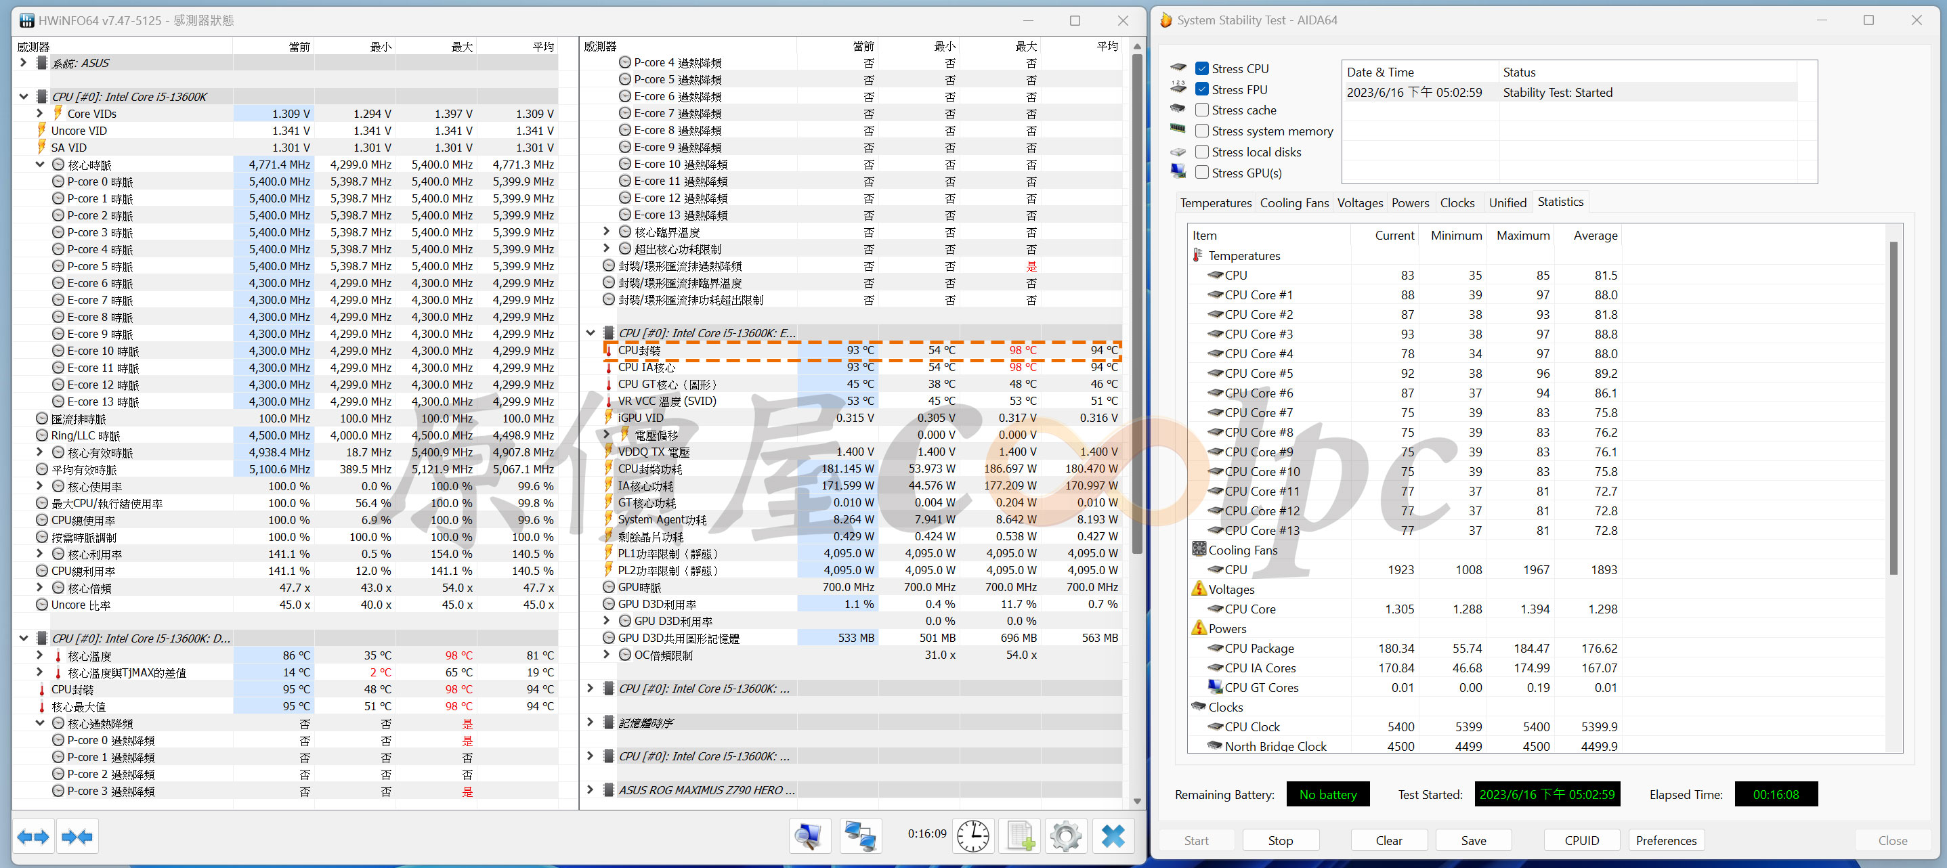Viewport: 1947px width, 868px height.
Task: Click CPUID button in AIDA64
Action: pos(1582,840)
